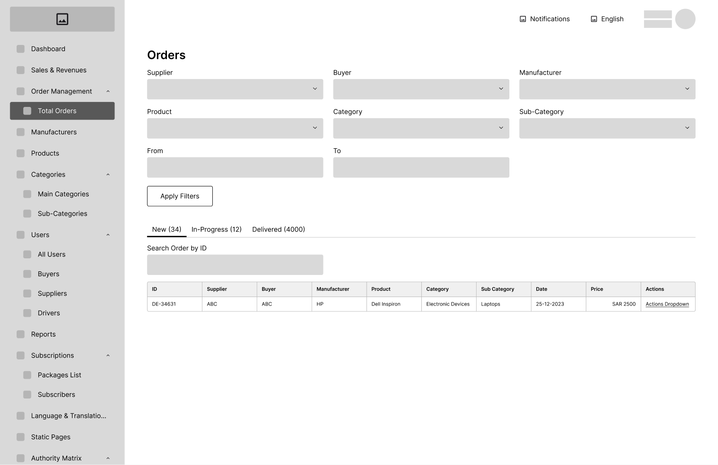Open the Sub-Category filter dropdown
This screenshot has width=718, height=465.
pos(607,128)
